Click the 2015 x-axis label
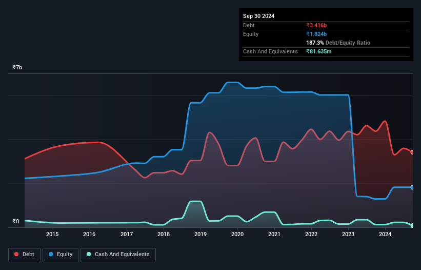 (52, 234)
